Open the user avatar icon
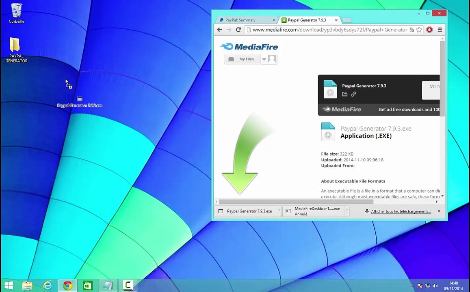This screenshot has height=292, width=470. [272, 59]
